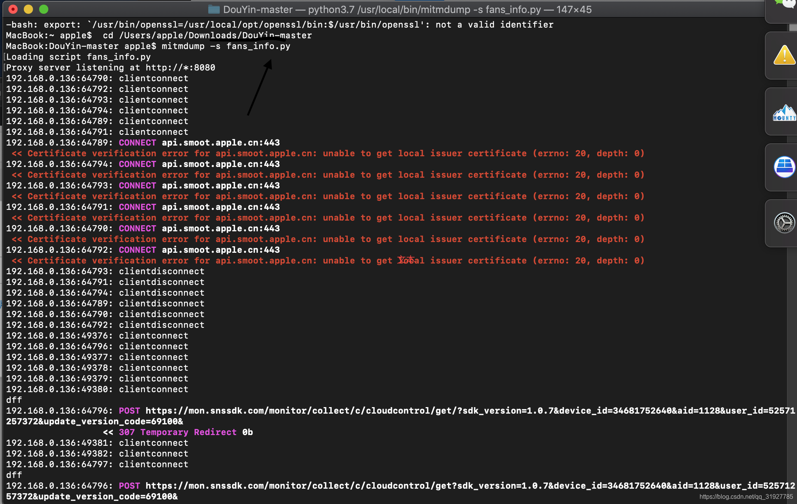
Task: Click '192.168.0.136:64789: clientconnect' line
Action: (x=97, y=121)
